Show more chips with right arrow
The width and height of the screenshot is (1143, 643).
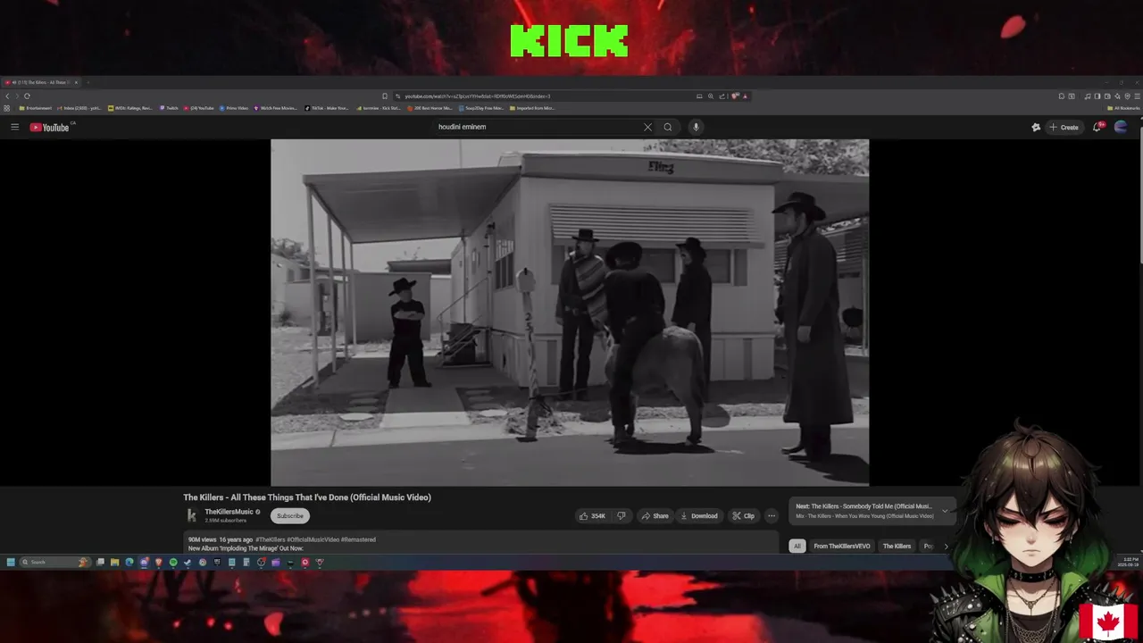coord(946,546)
